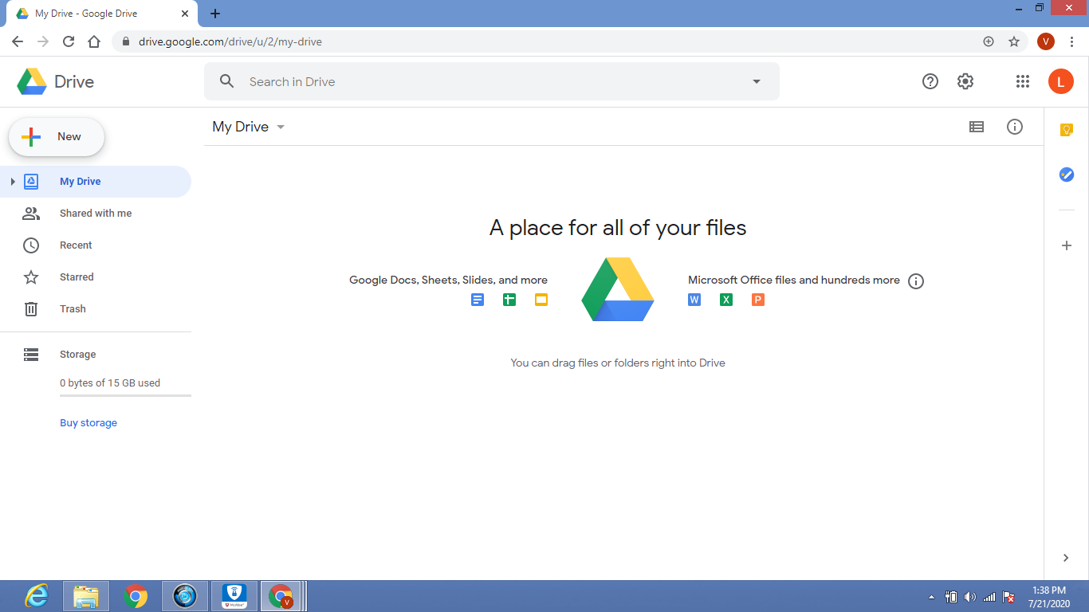Open McAfee app from taskbar
The image size is (1089, 612).
coord(234,596)
